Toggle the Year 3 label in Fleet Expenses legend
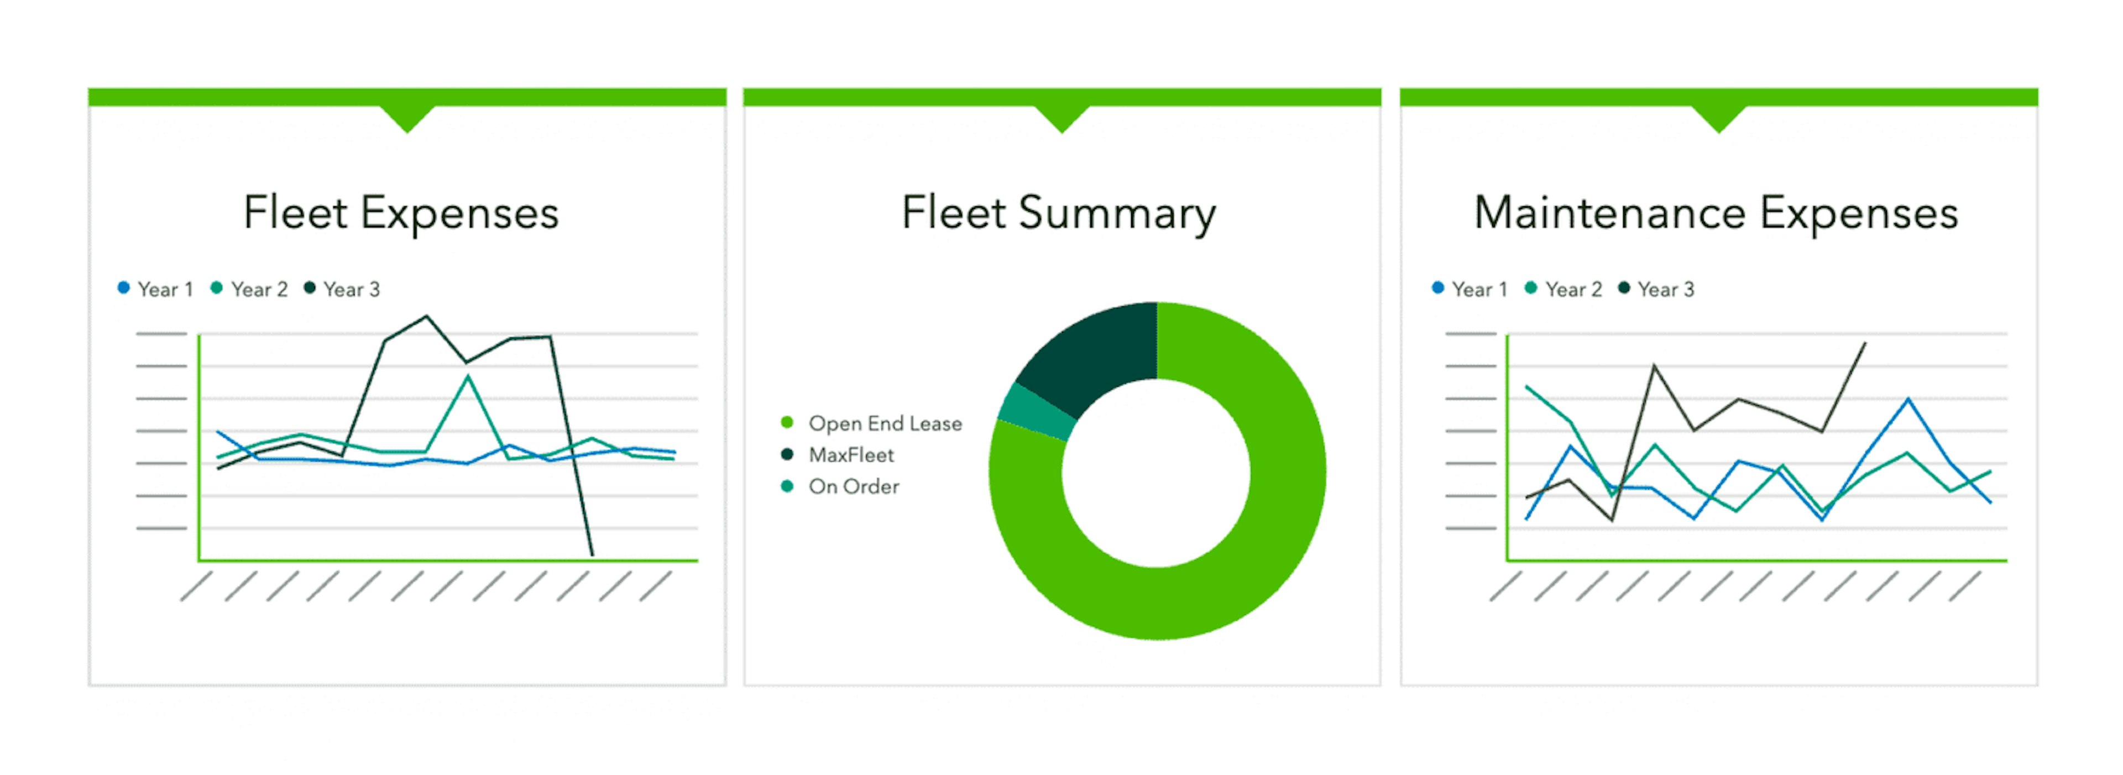The width and height of the screenshot is (2123, 775). (352, 290)
